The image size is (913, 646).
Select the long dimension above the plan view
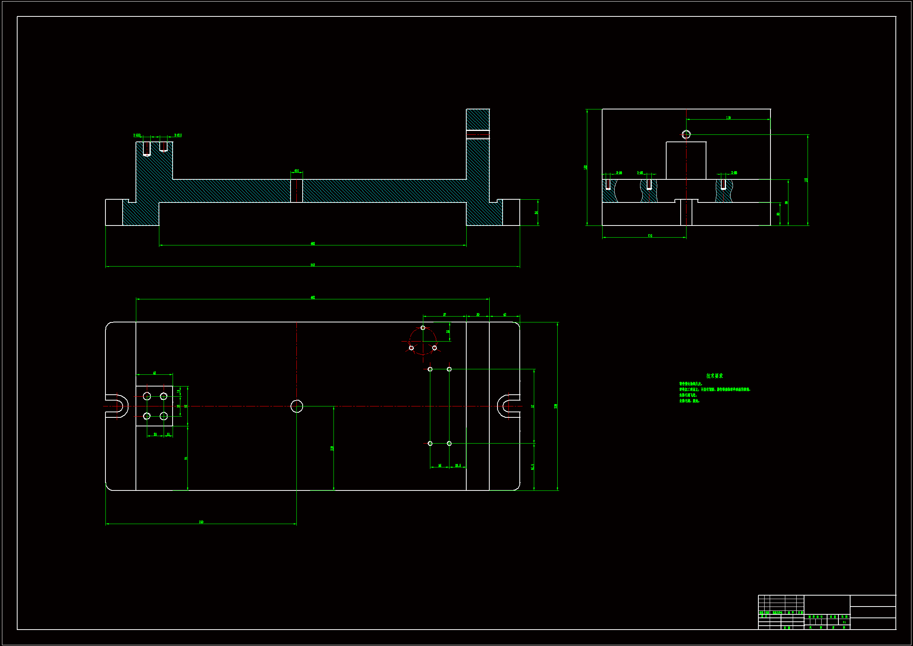(312, 298)
